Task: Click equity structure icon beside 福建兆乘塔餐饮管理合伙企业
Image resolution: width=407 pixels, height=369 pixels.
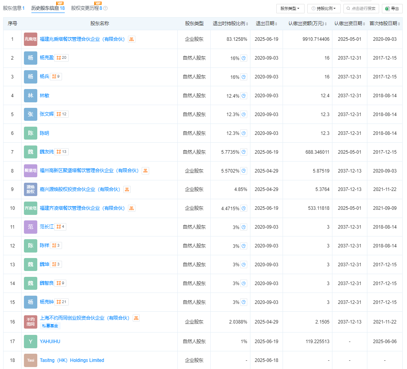Action: pyautogui.click(x=131, y=39)
